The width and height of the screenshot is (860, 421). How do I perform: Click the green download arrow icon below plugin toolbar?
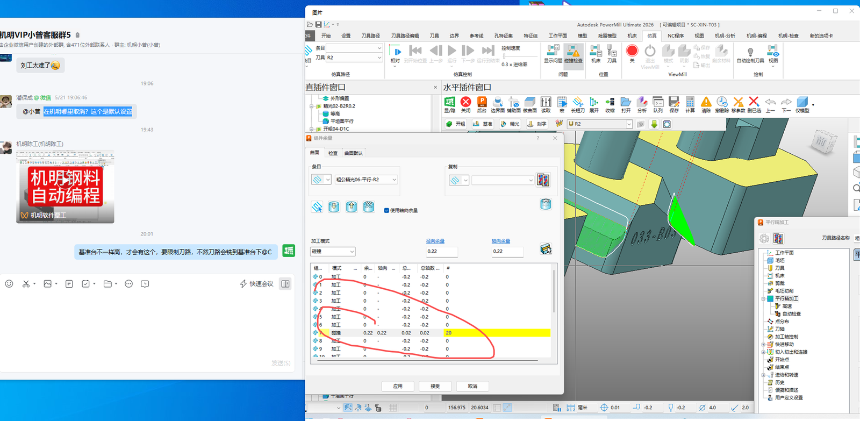(654, 124)
